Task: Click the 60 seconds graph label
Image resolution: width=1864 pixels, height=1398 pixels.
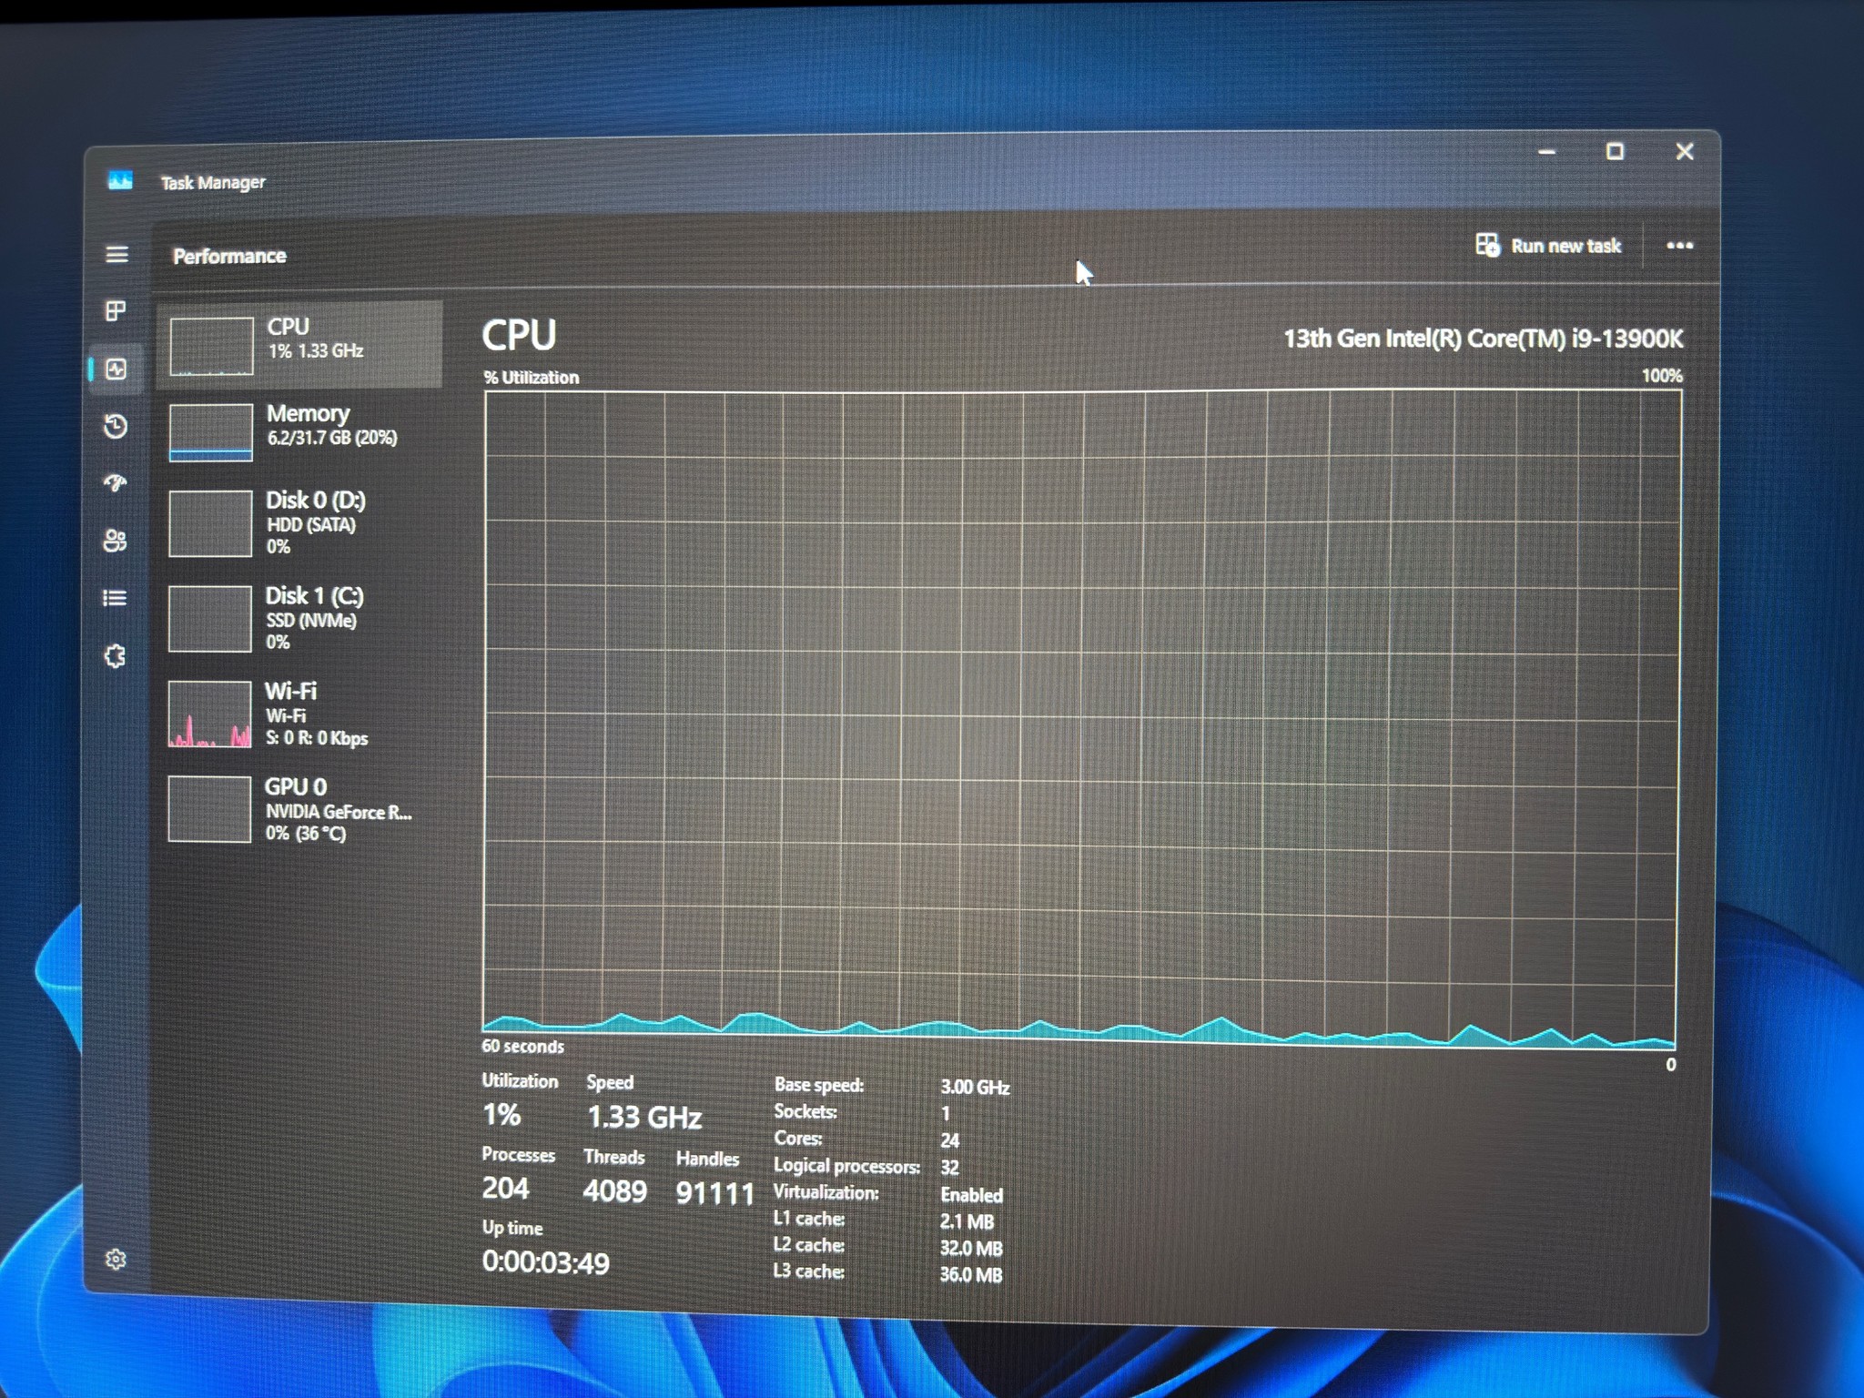Action: 522,1047
